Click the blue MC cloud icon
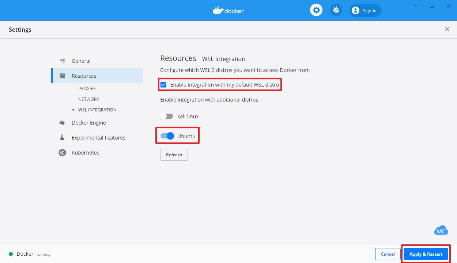This screenshot has height=263, width=457. pyautogui.click(x=441, y=230)
